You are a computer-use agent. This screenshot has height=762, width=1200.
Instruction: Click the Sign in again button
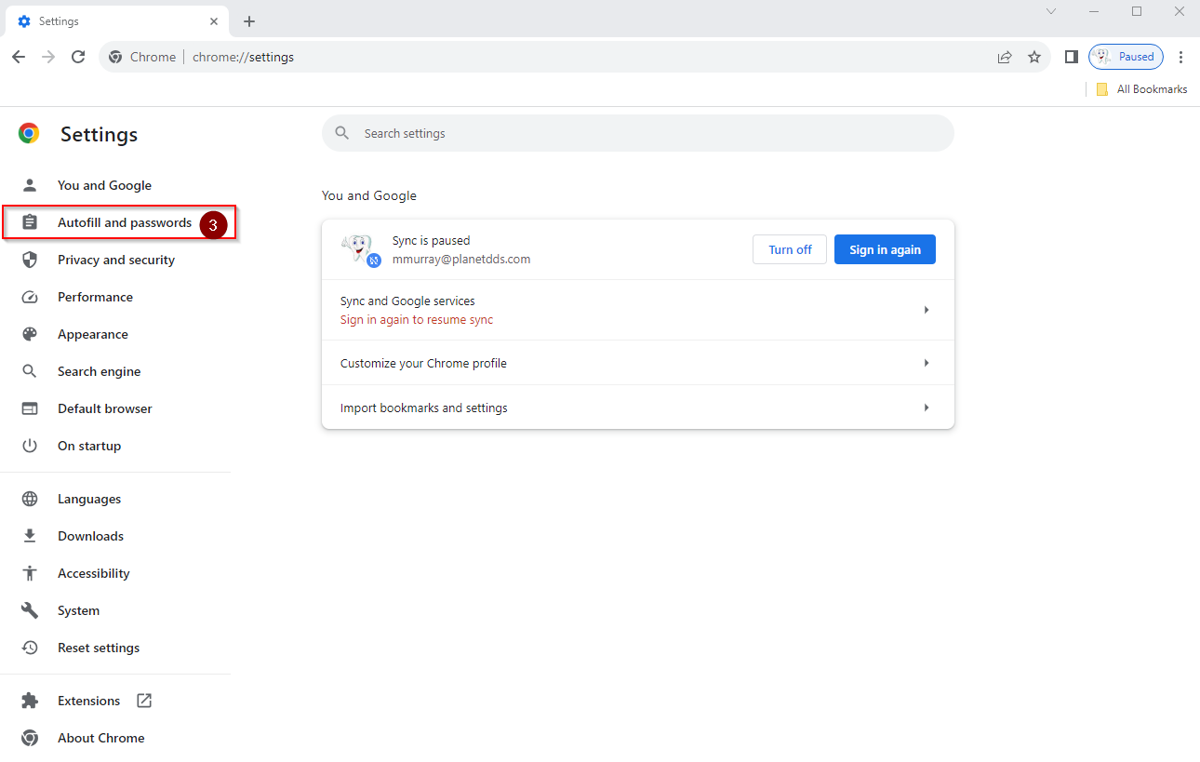click(x=885, y=249)
